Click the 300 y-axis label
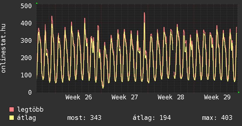The width and height of the screenshot is (242, 126). click(x=26, y=40)
